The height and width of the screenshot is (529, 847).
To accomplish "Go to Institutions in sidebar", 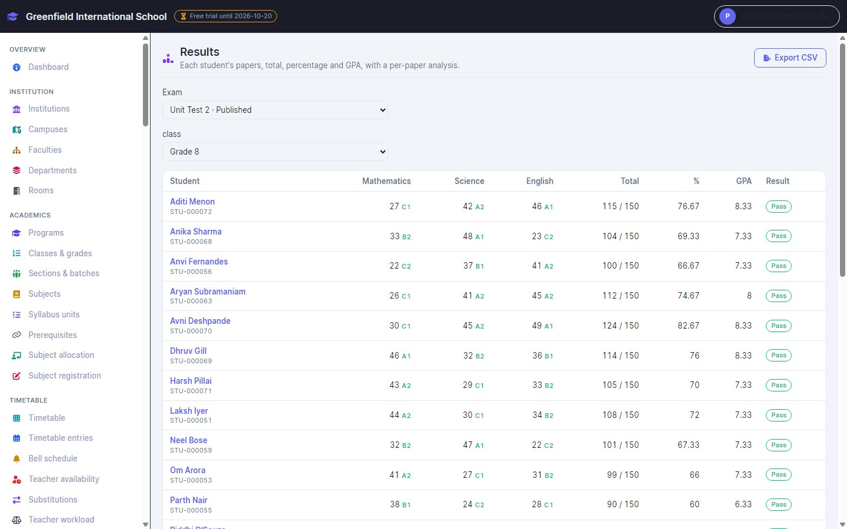I will coord(49,109).
